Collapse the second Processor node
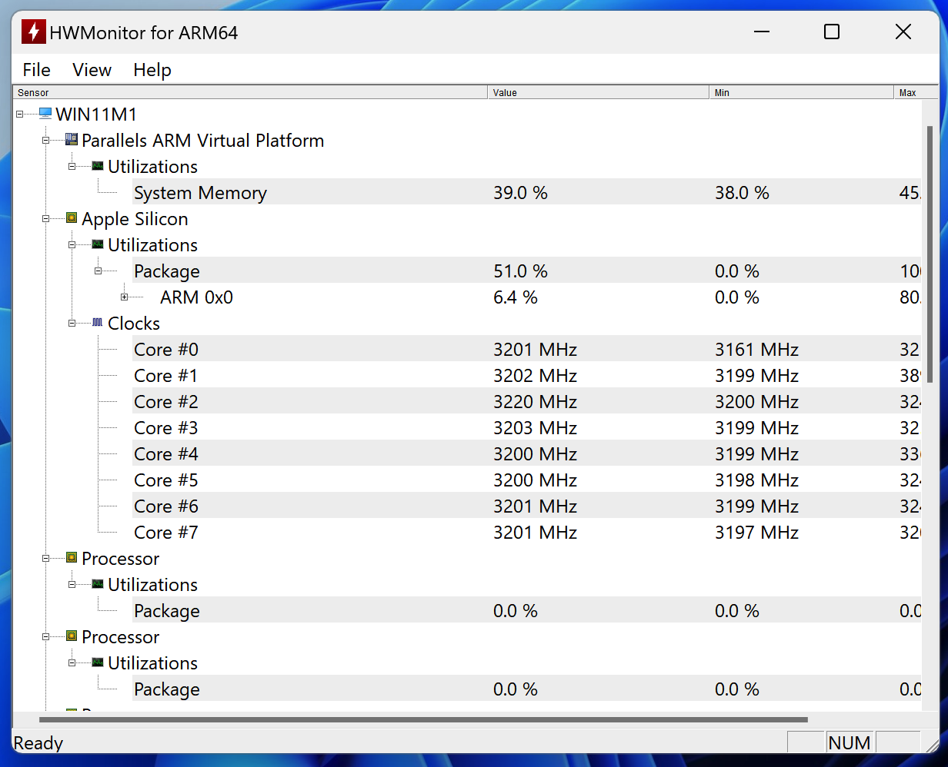The image size is (948, 767). 46,637
